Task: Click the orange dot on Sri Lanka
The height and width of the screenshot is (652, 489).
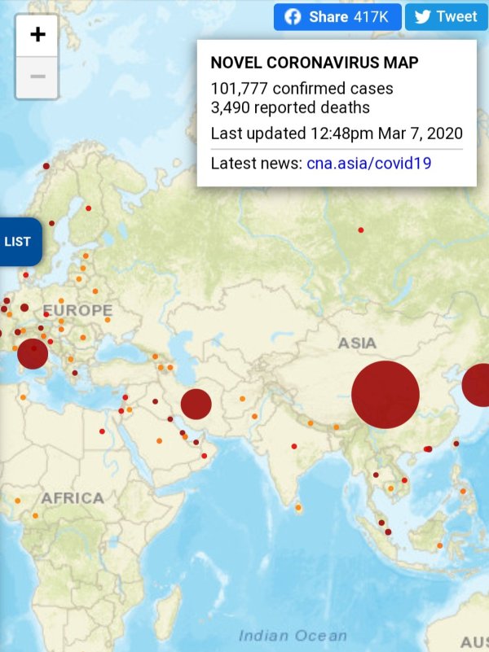Action: point(298,508)
